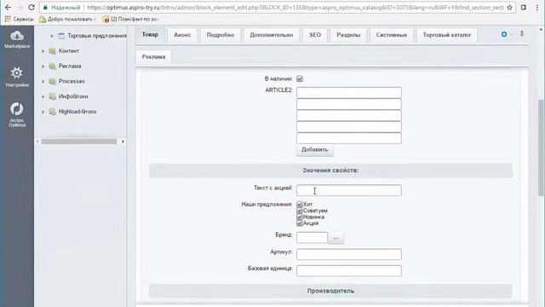Click Добавить button under ARTICLE2
Viewport: 545px width, 307px height.
[x=314, y=150]
